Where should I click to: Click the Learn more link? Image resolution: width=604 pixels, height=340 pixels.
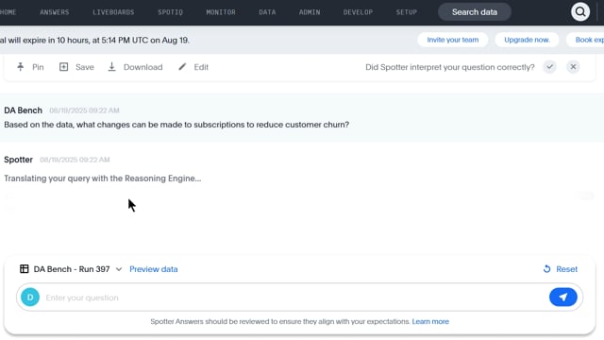tap(430, 321)
